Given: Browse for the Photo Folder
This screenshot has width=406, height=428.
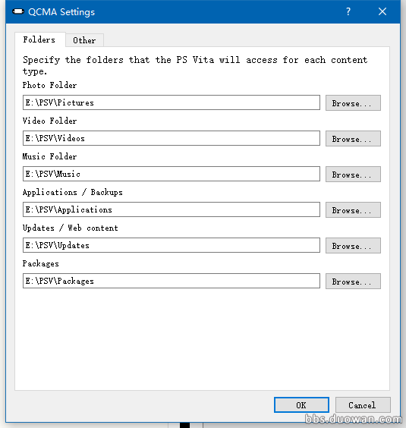Looking at the screenshot, I should 353,103.
